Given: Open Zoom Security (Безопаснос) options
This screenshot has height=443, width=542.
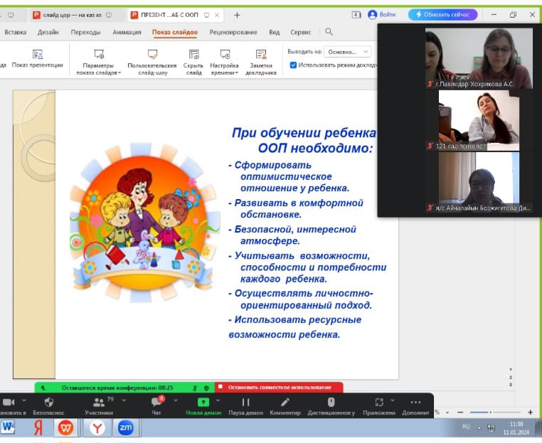Looking at the screenshot, I should (48, 405).
